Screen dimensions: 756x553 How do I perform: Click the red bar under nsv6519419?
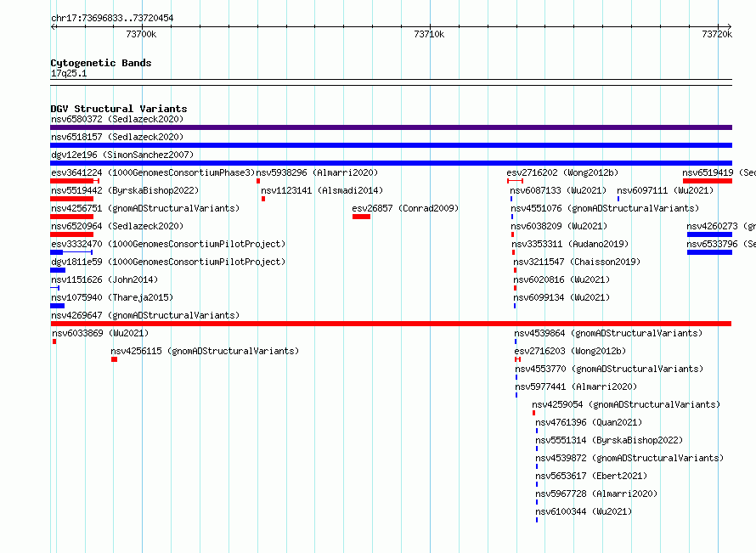(x=708, y=181)
